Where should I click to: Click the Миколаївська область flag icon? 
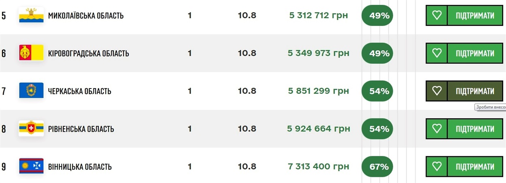pyautogui.click(x=31, y=15)
